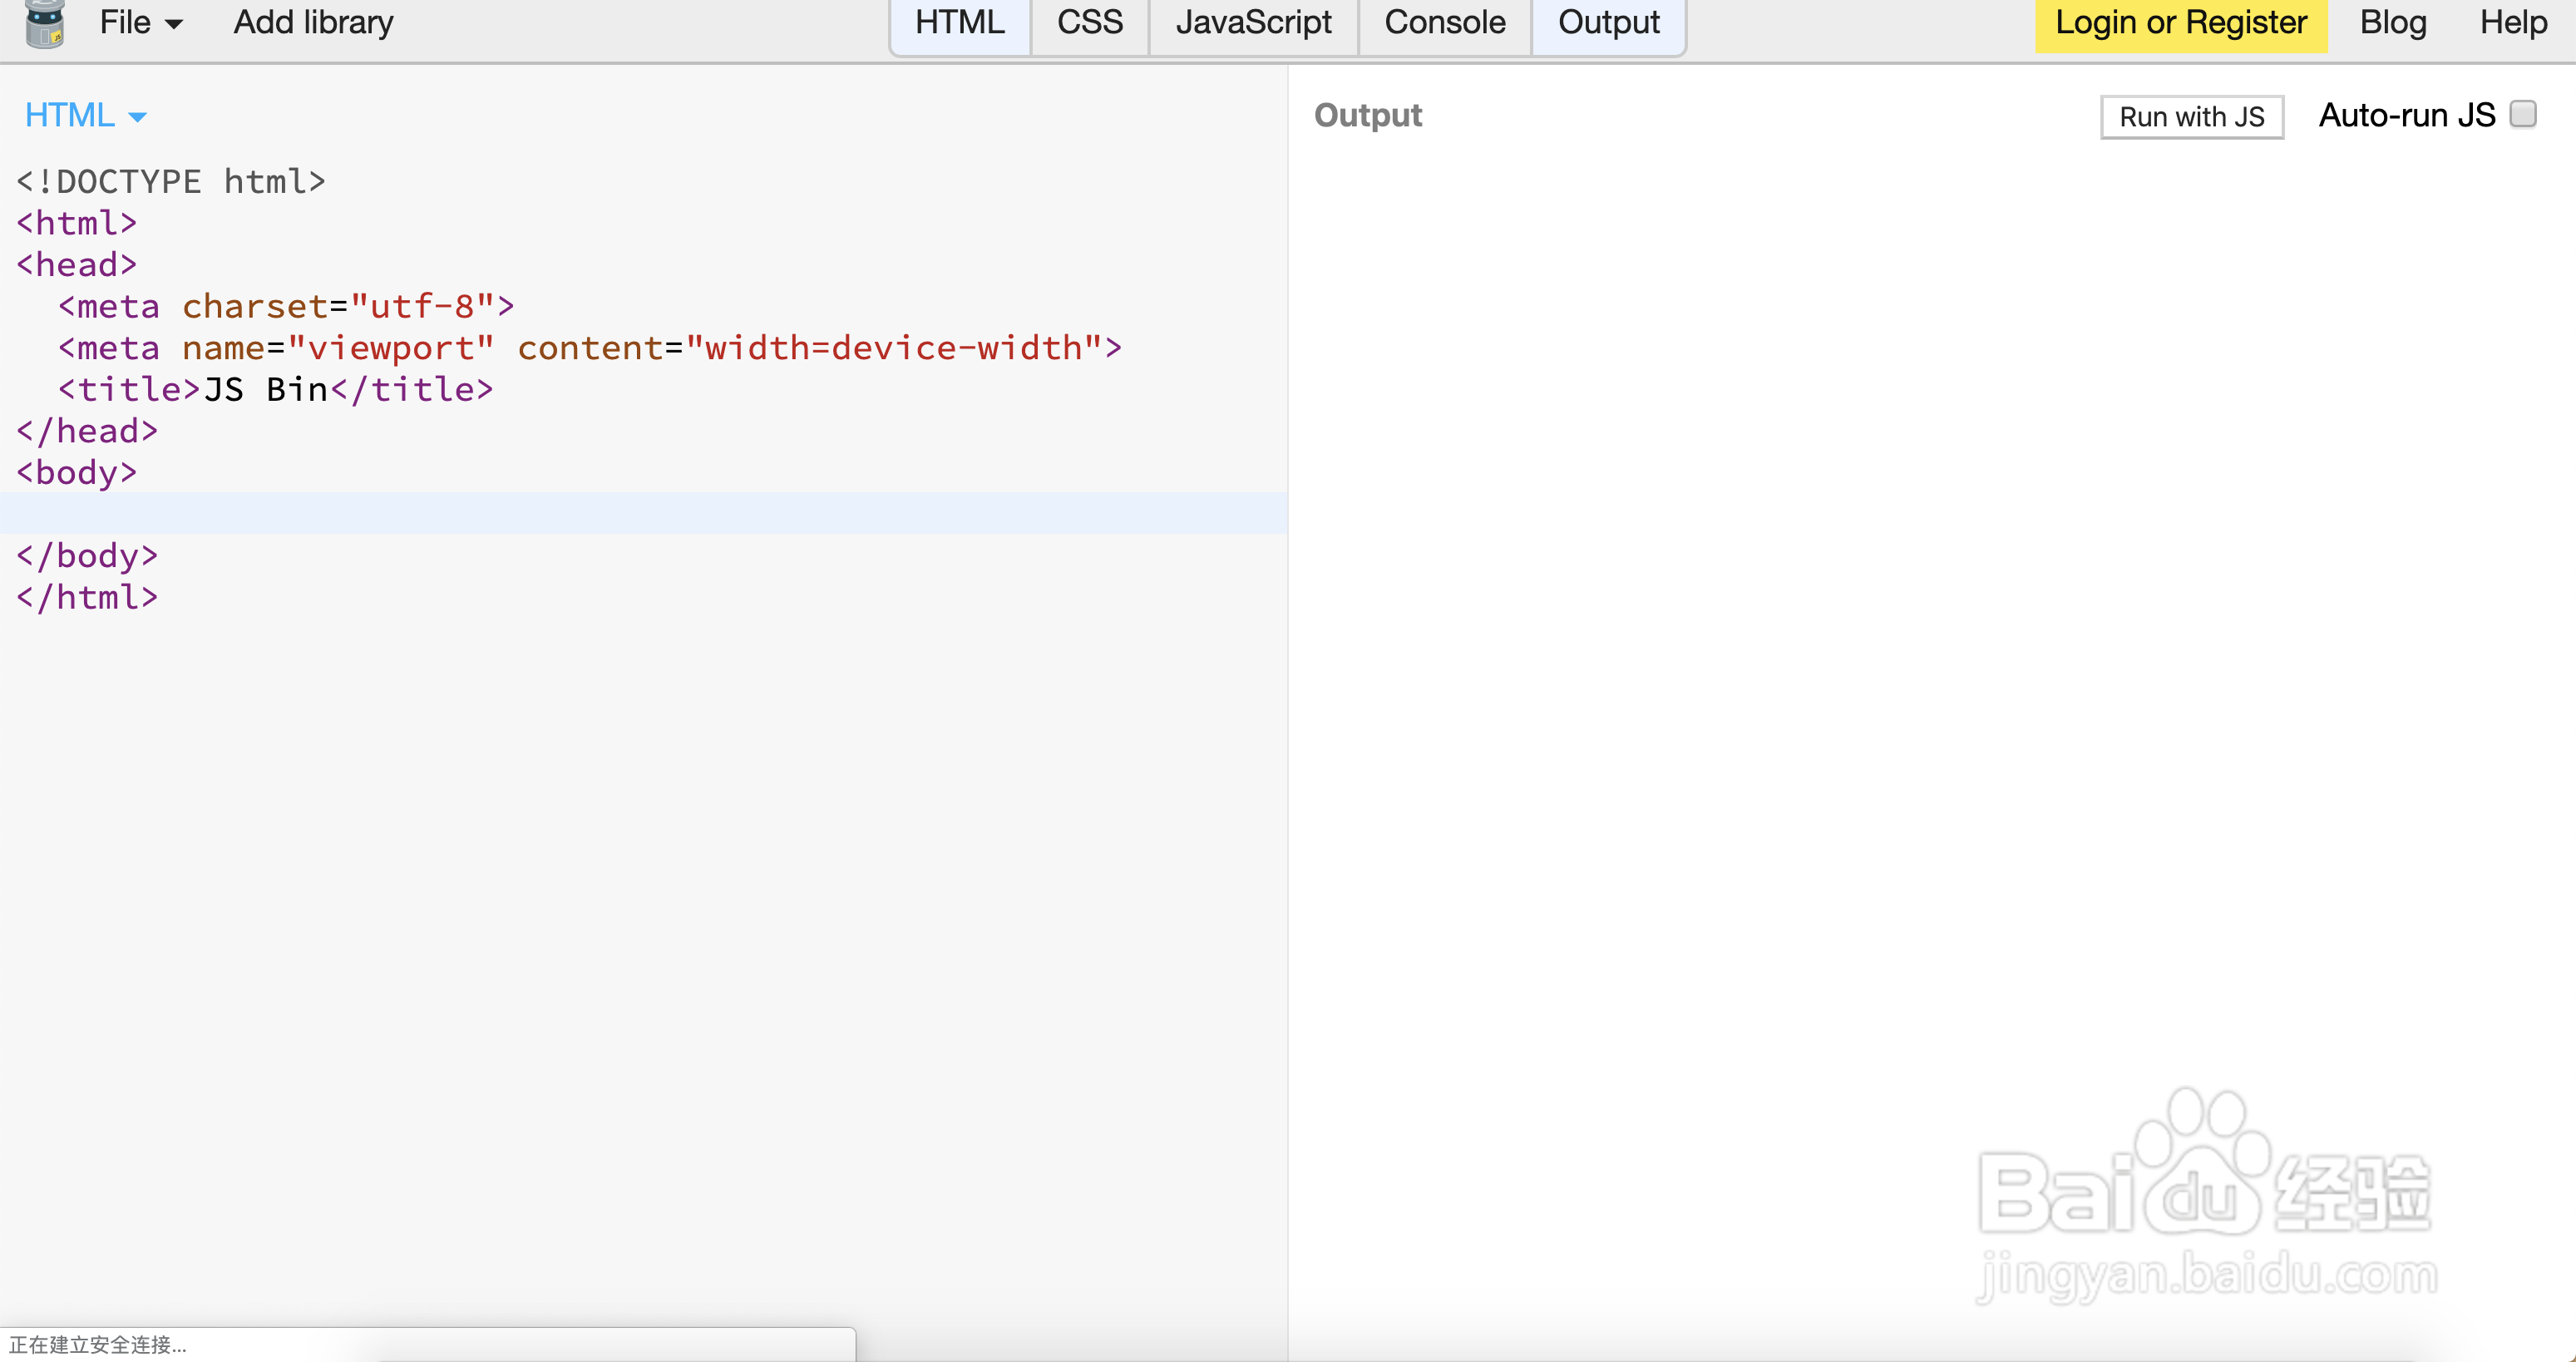The width and height of the screenshot is (2576, 1362).
Task: Open the Blog page
Action: tap(2394, 22)
